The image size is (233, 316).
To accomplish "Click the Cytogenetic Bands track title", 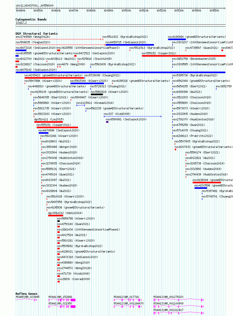I will (x=31, y=19).
